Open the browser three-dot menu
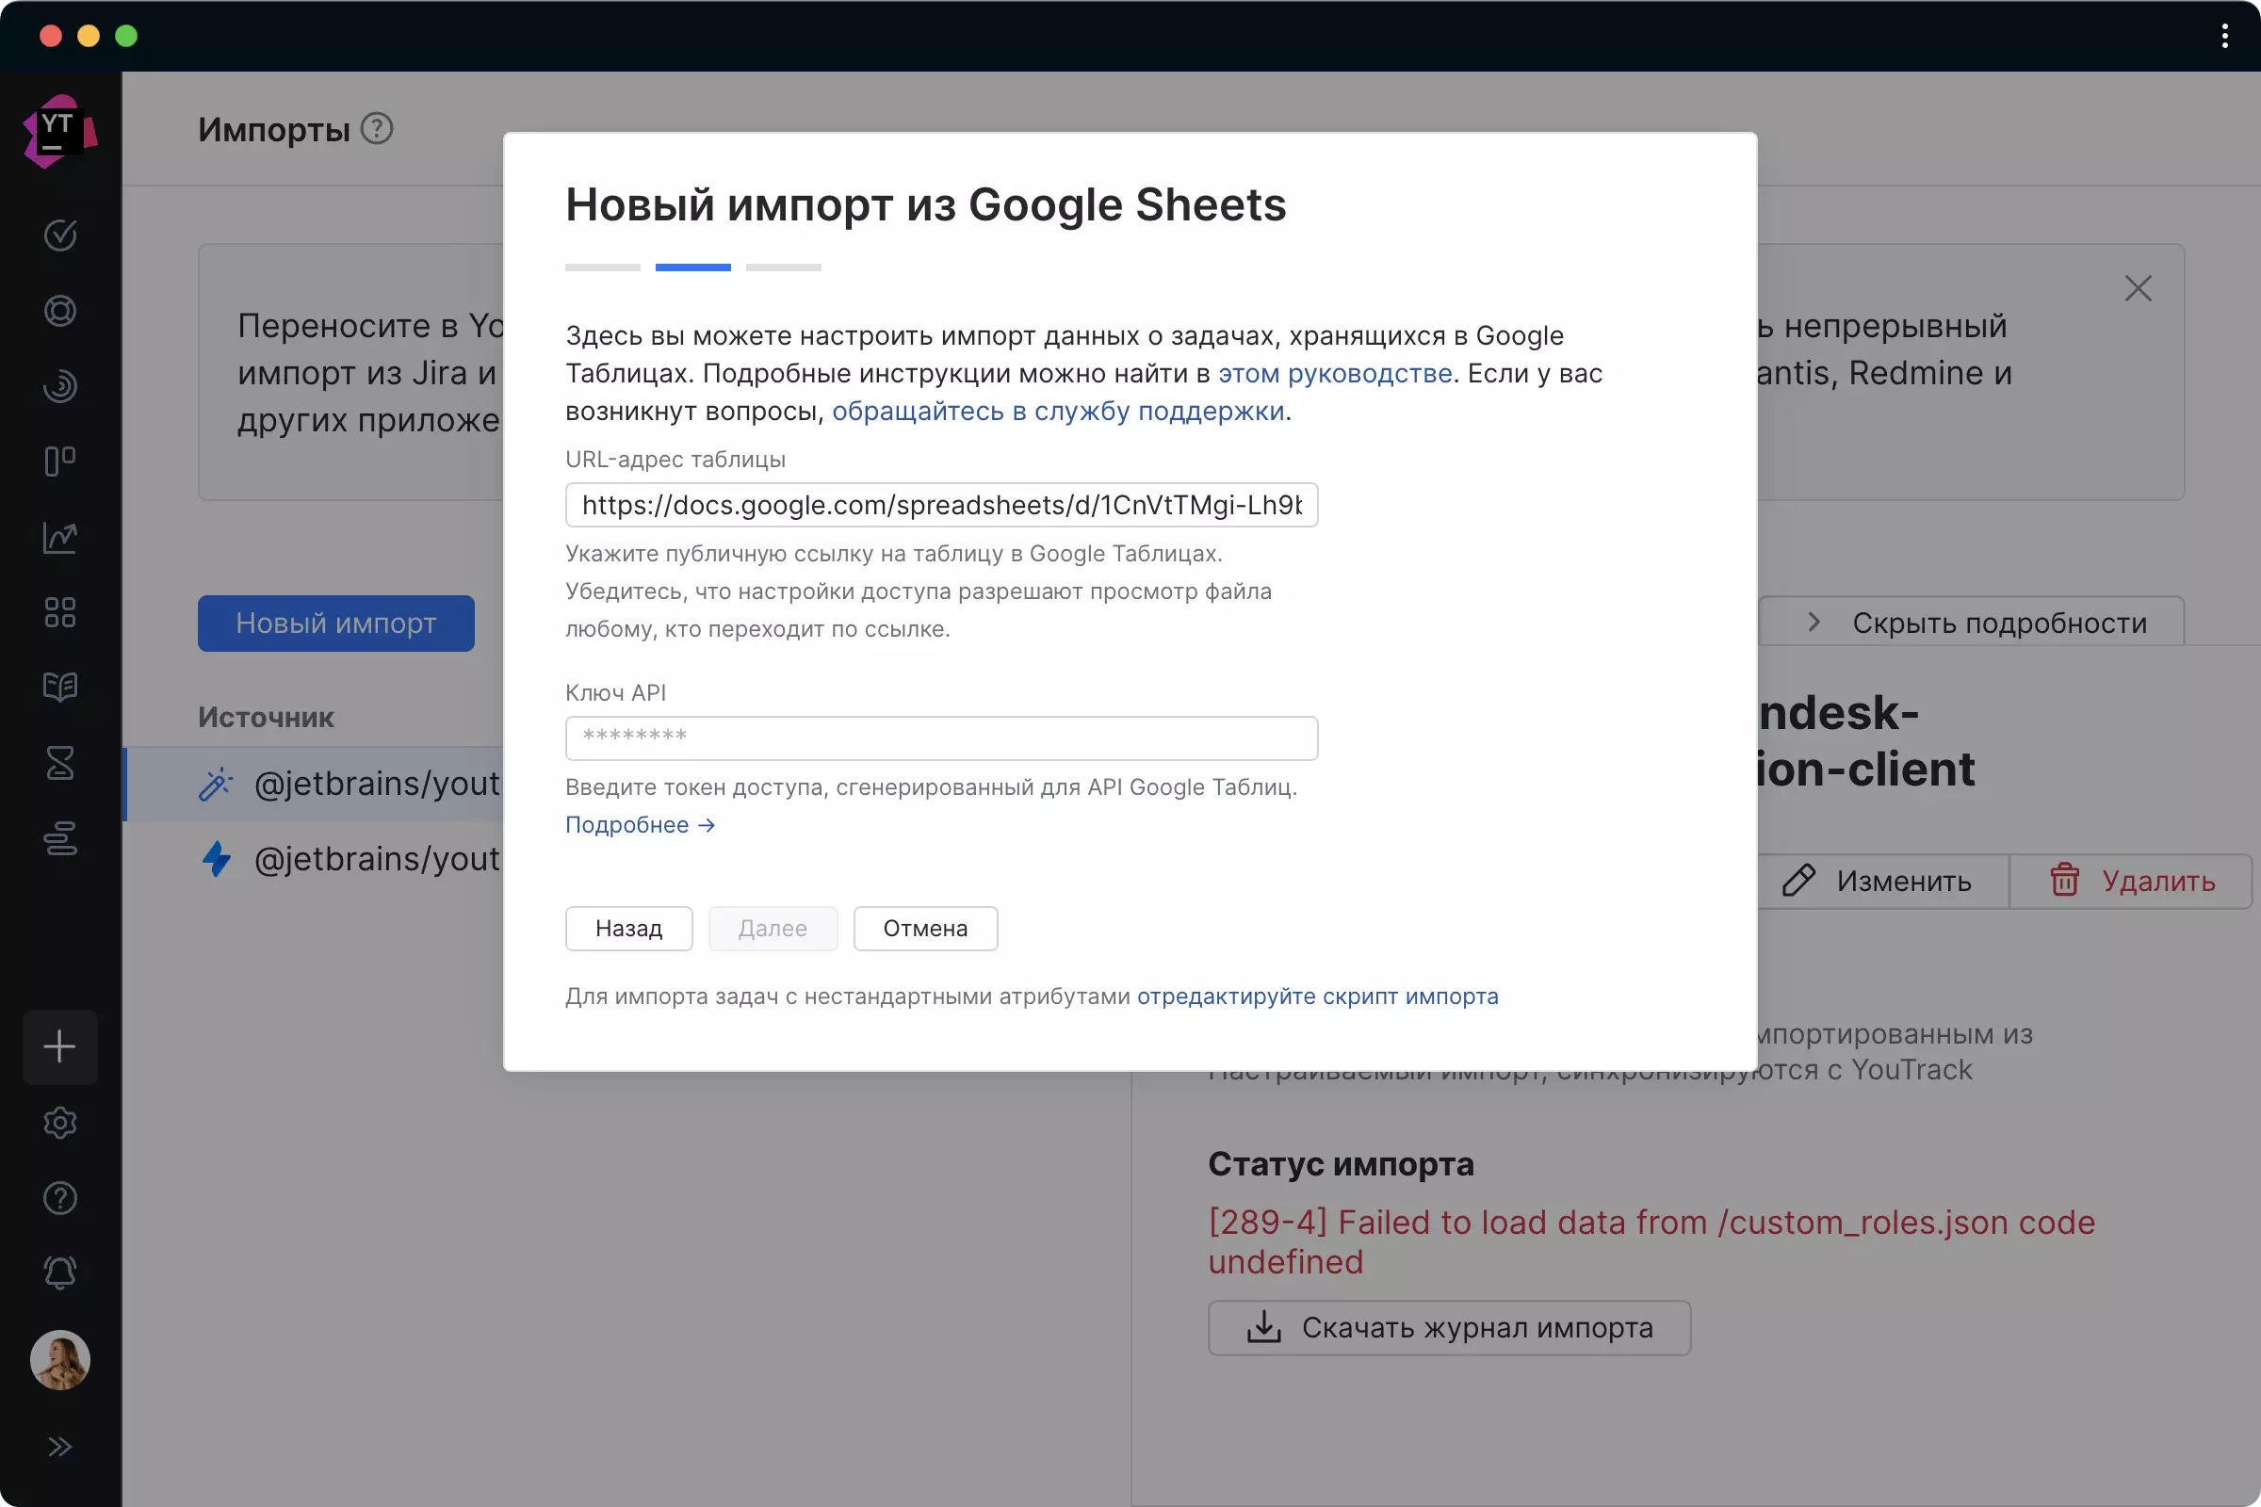 (x=2223, y=37)
